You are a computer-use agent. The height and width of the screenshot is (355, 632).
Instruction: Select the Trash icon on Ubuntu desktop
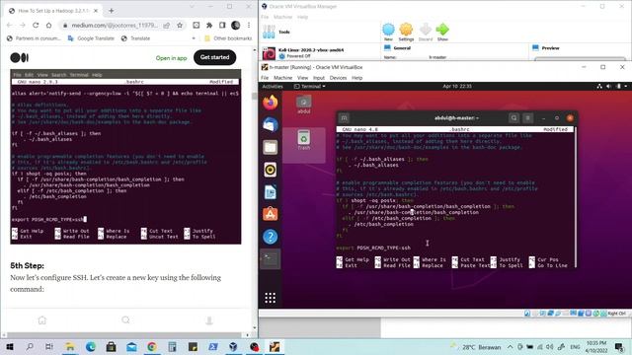303,140
